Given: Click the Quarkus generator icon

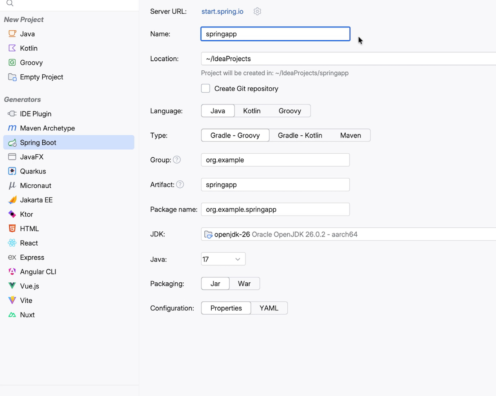Looking at the screenshot, I should pos(12,171).
